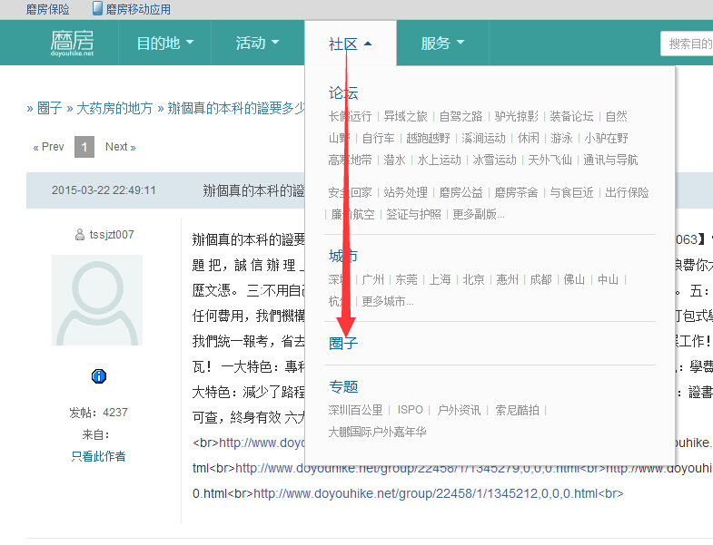Select the city 佛山
This screenshot has height=545, width=713.
pos(574,279)
